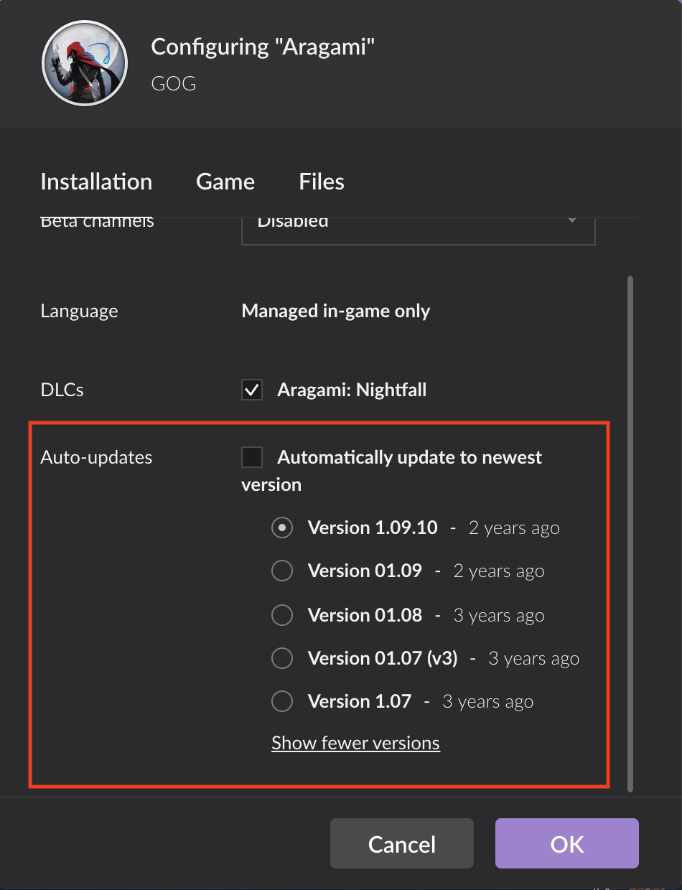This screenshot has height=890, width=682.
Task: Click the 'Managed in-game only' language text
Action: (x=336, y=311)
